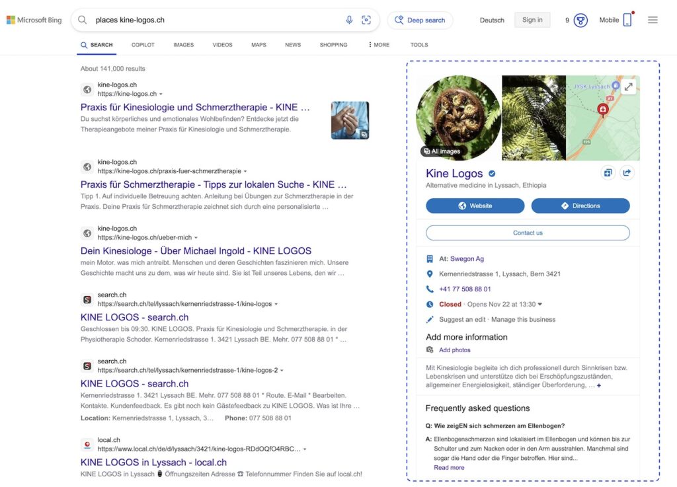
Task: Switch language to Deutsch
Action: tap(492, 20)
